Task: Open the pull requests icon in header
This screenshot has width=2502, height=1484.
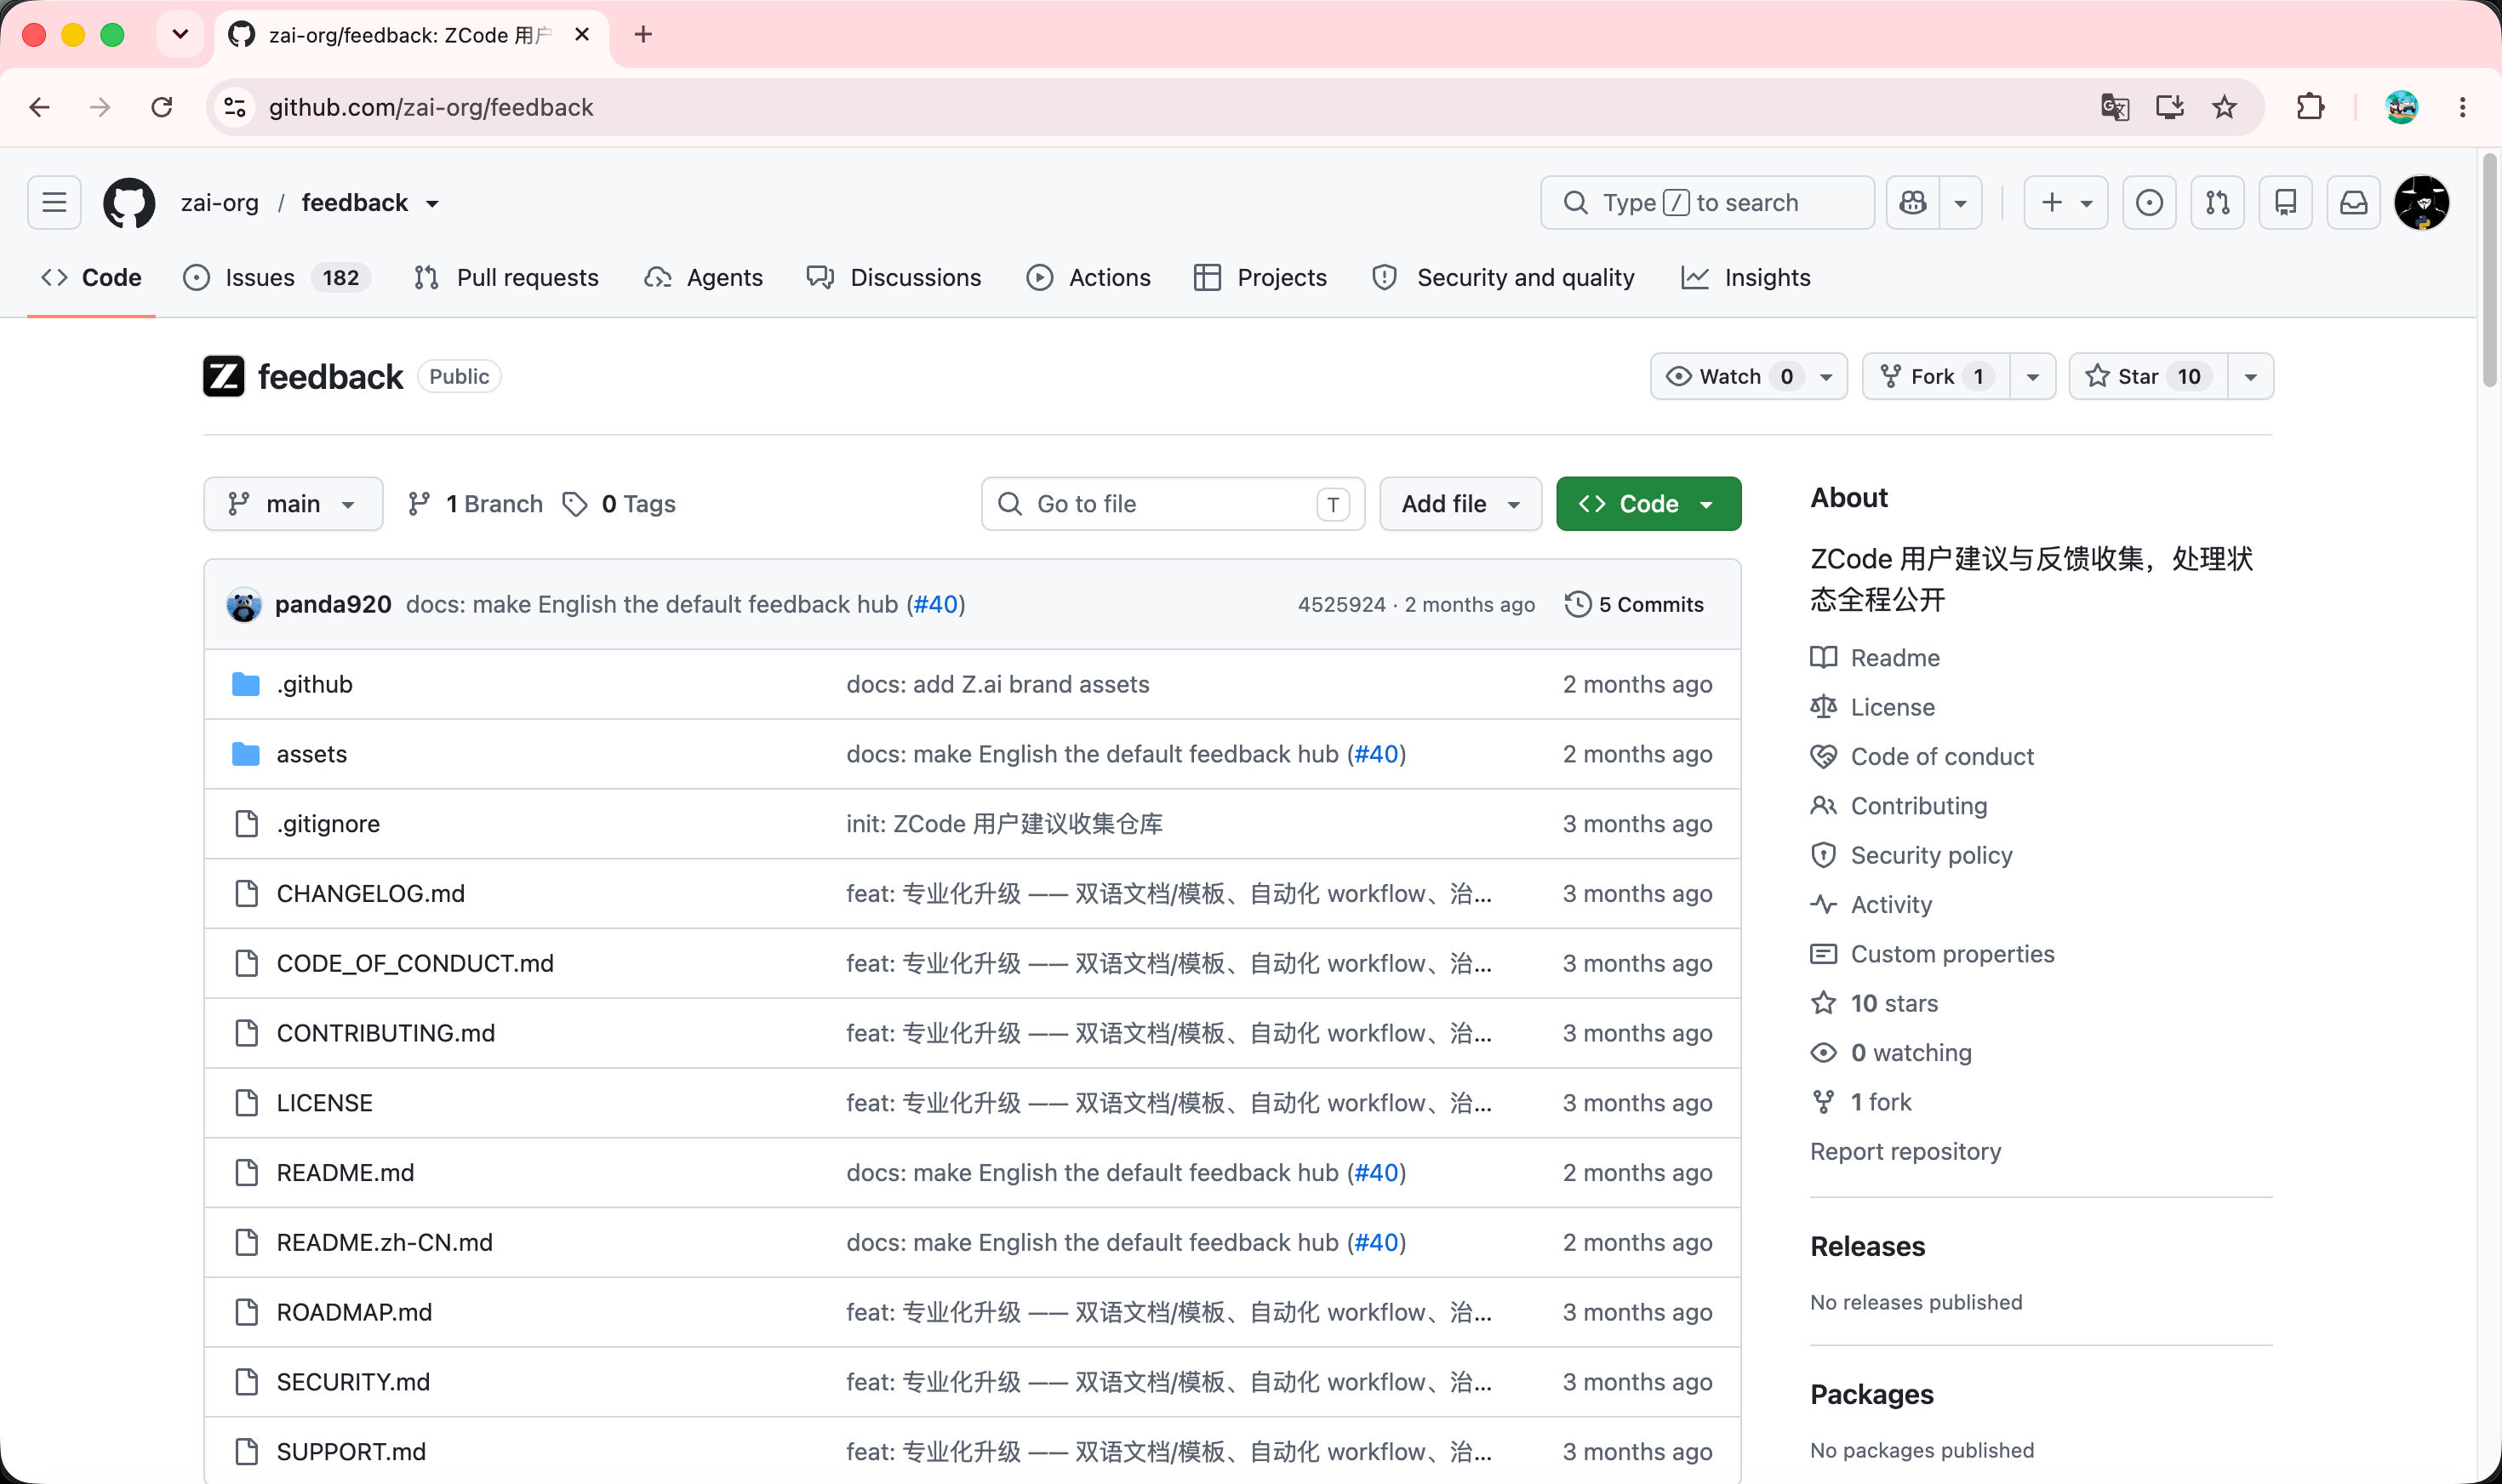Action: (2217, 203)
